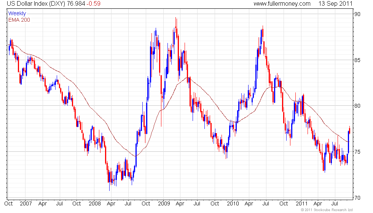Click the 2007 label on the time axis
This screenshot has height=213, width=373.
coord(26,203)
